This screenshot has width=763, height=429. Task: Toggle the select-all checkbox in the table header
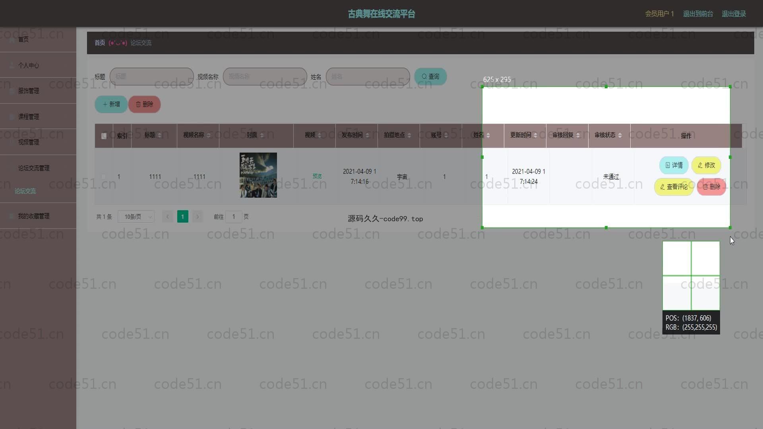(104, 136)
